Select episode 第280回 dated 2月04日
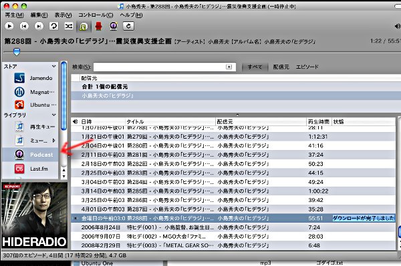The image size is (401, 266). point(233,145)
